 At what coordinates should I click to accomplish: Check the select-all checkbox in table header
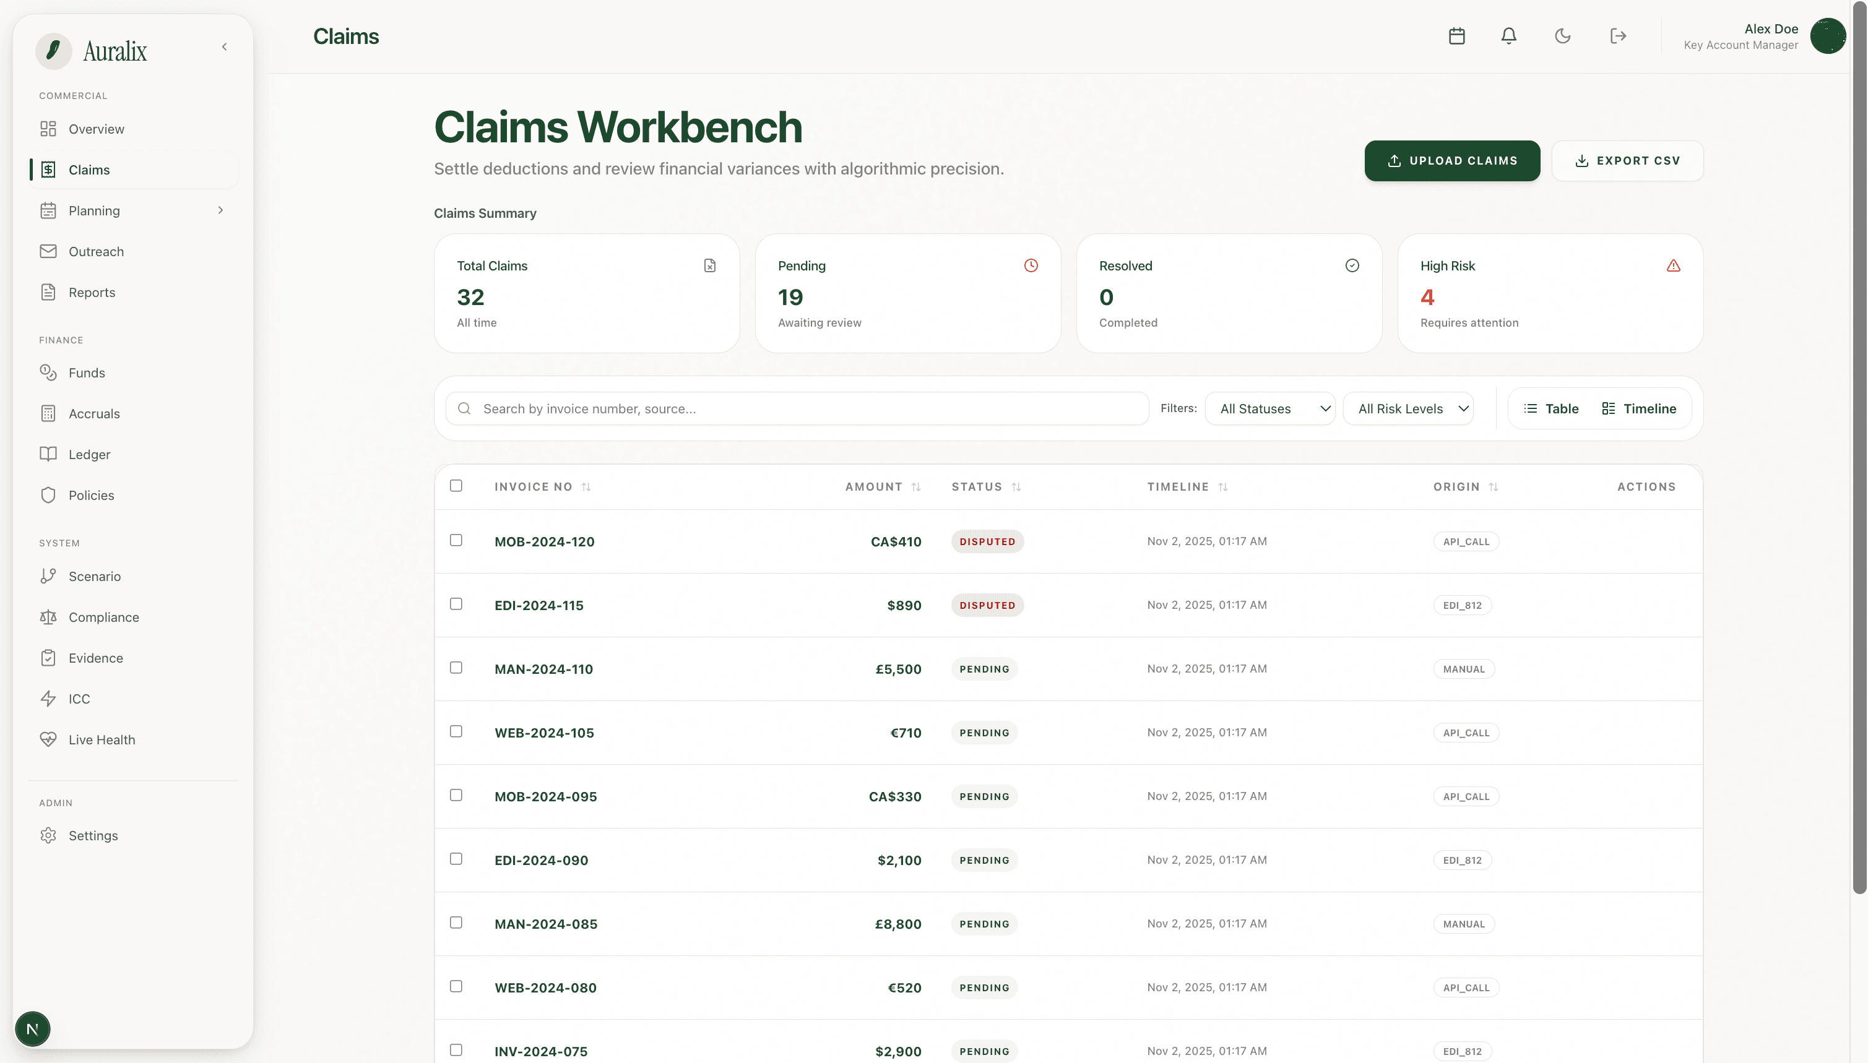click(x=457, y=484)
